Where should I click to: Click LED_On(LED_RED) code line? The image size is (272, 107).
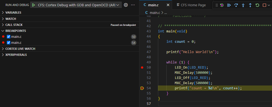[x=191, y=68]
